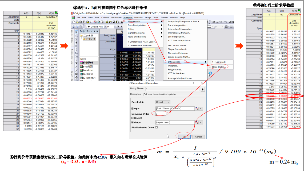Screen dimensions: 304x171
Task: Click the New Project toolbar icon
Action: [x=74, y=22]
